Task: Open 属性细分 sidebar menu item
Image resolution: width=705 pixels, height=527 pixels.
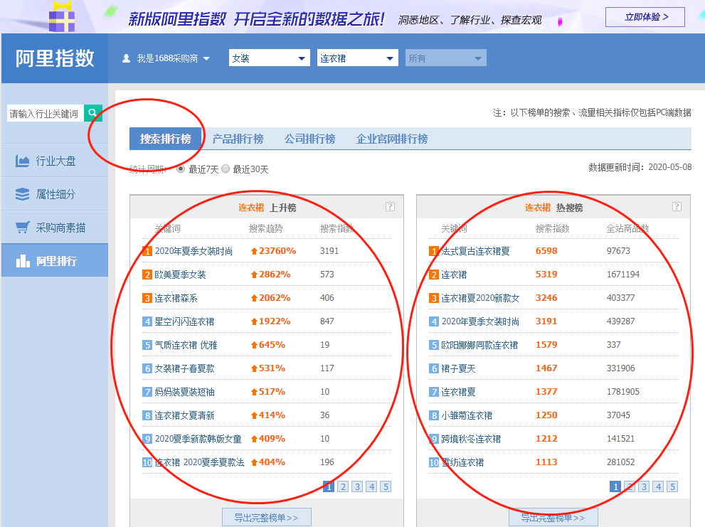Action: [55, 194]
